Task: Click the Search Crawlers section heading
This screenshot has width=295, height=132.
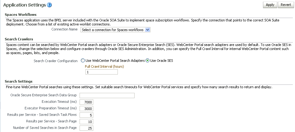Action: pos(19,39)
